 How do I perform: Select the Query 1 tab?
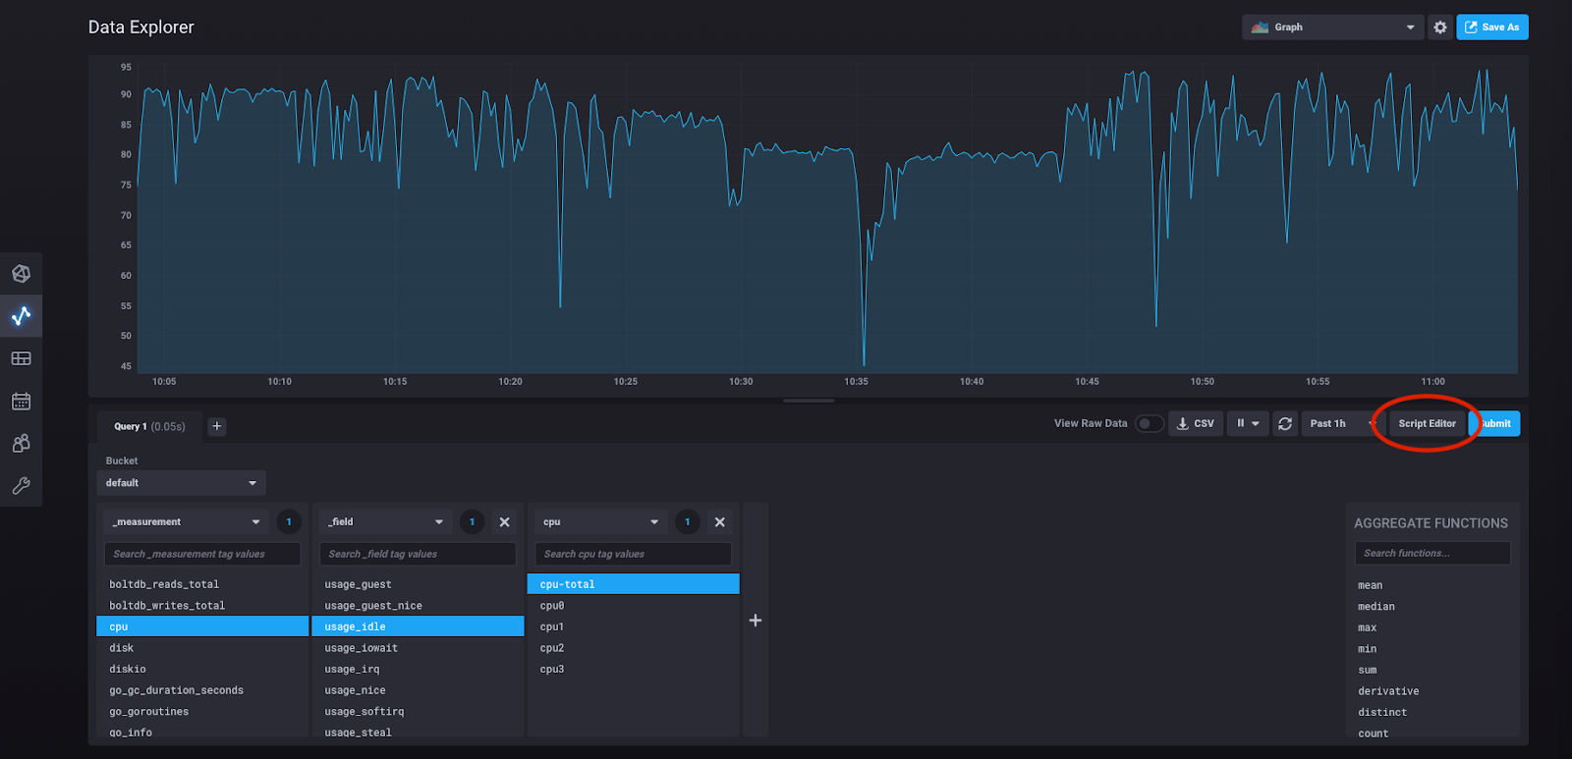(x=149, y=426)
